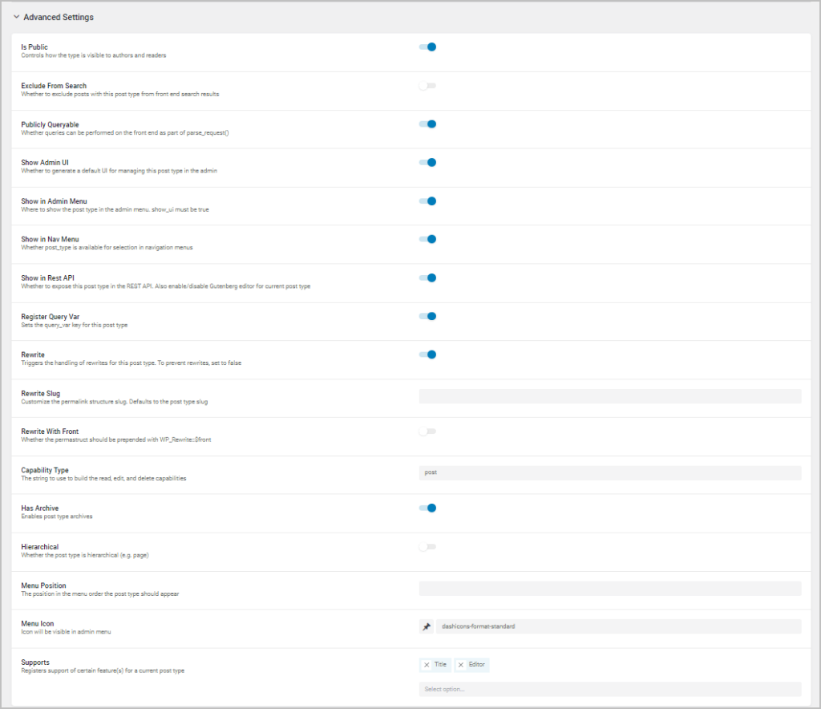Click the Show Admin UI label
The width and height of the screenshot is (821, 709).
[x=45, y=163]
